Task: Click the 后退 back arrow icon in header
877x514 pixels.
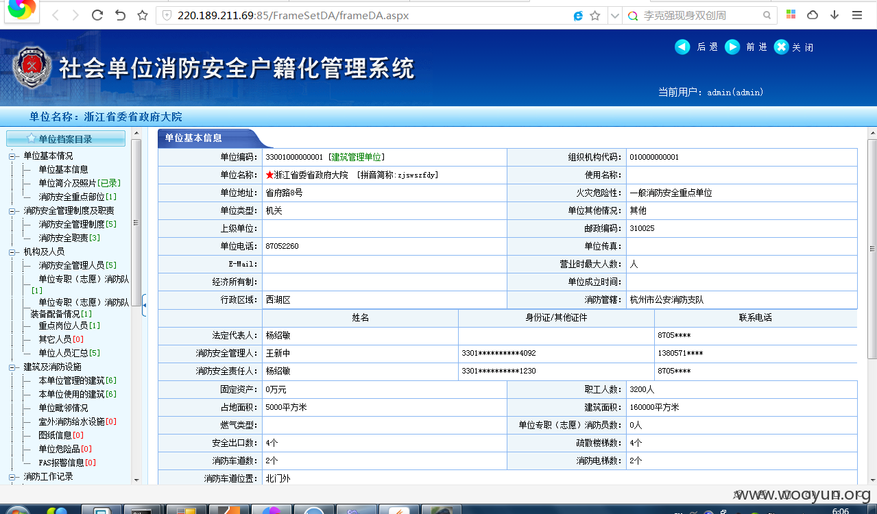Action: pos(682,47)
